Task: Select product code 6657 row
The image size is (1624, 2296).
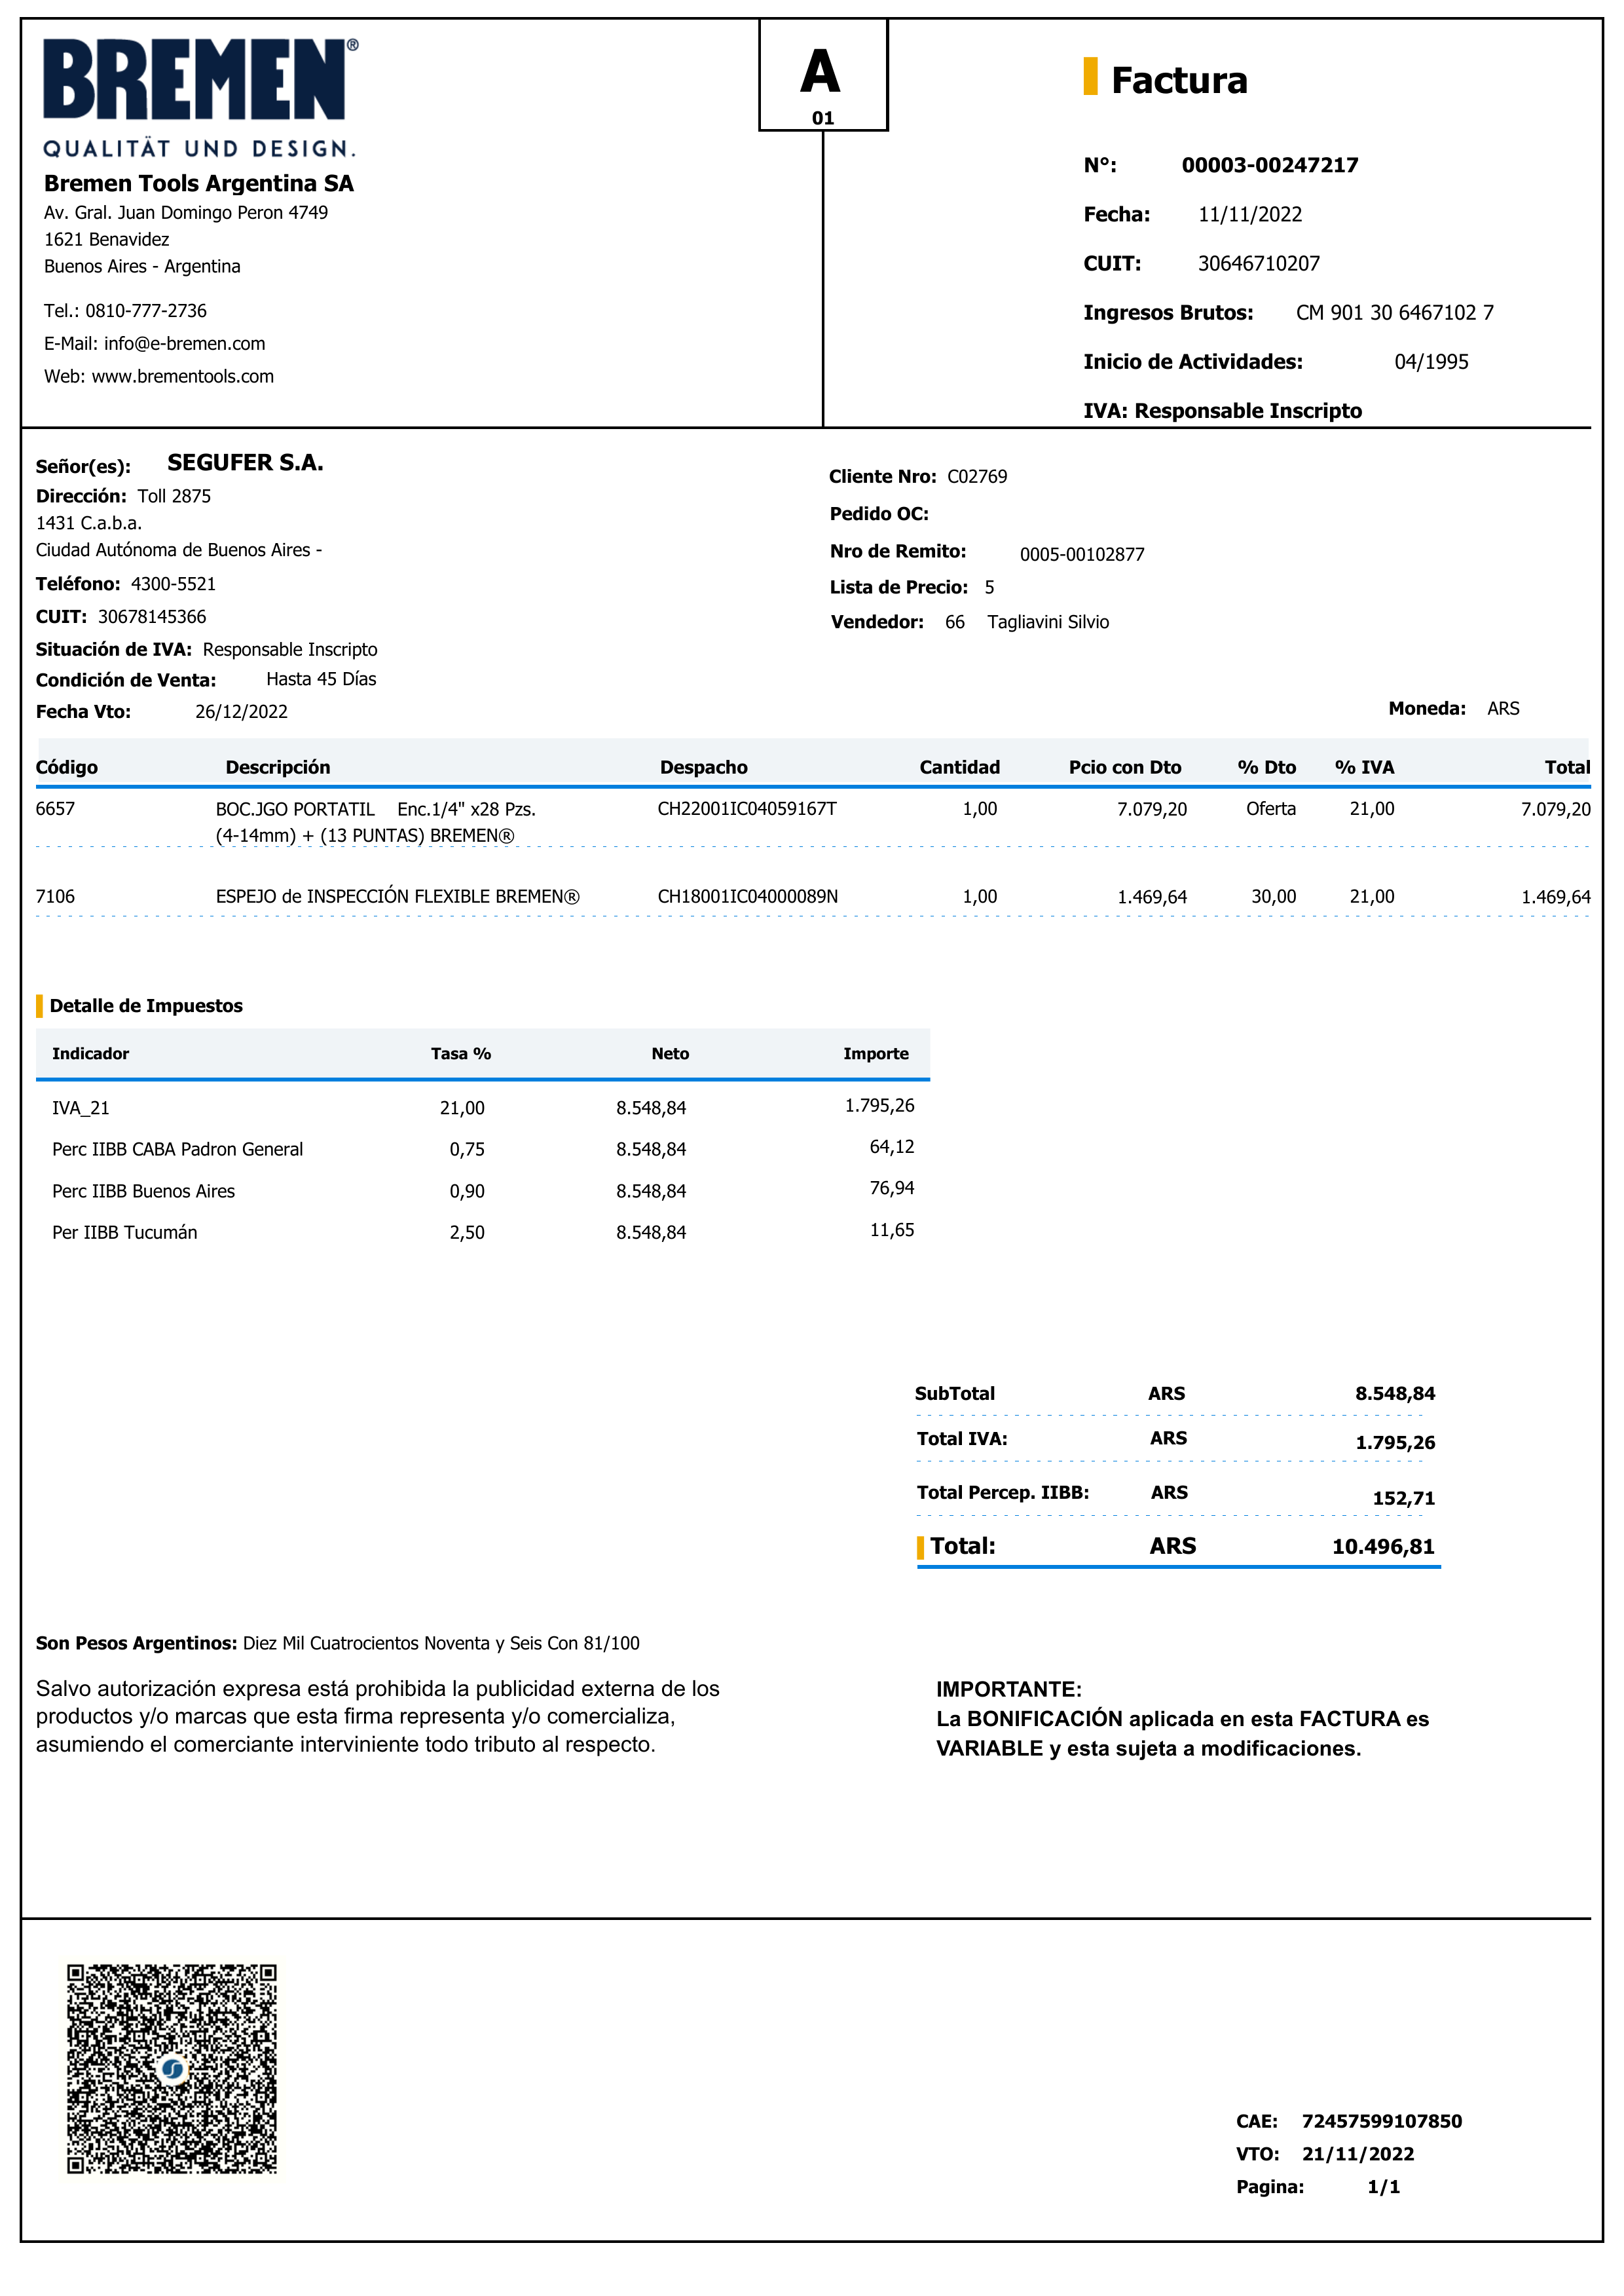Action: (55, 808)
